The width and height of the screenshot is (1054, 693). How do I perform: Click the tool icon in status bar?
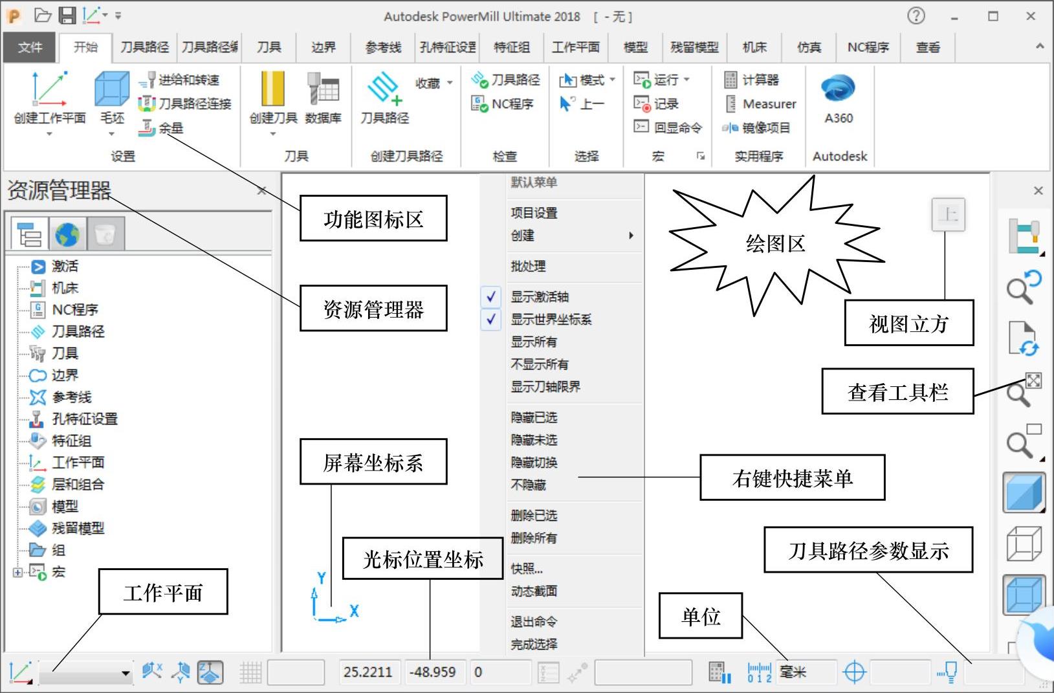pyautogui.click(x=947, y=672)
